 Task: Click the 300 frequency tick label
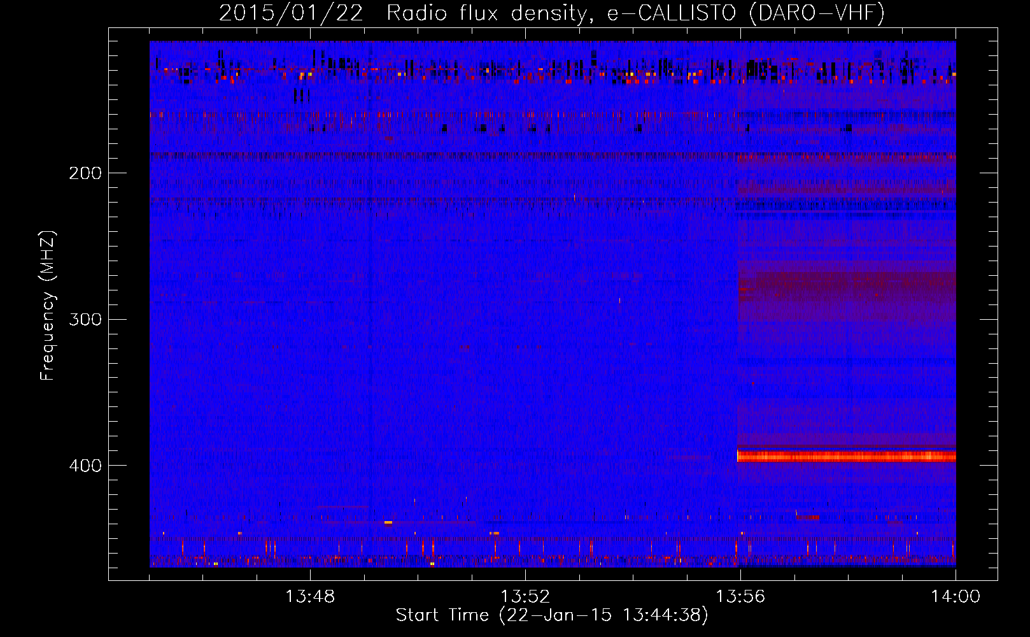(x=85, y=319)
